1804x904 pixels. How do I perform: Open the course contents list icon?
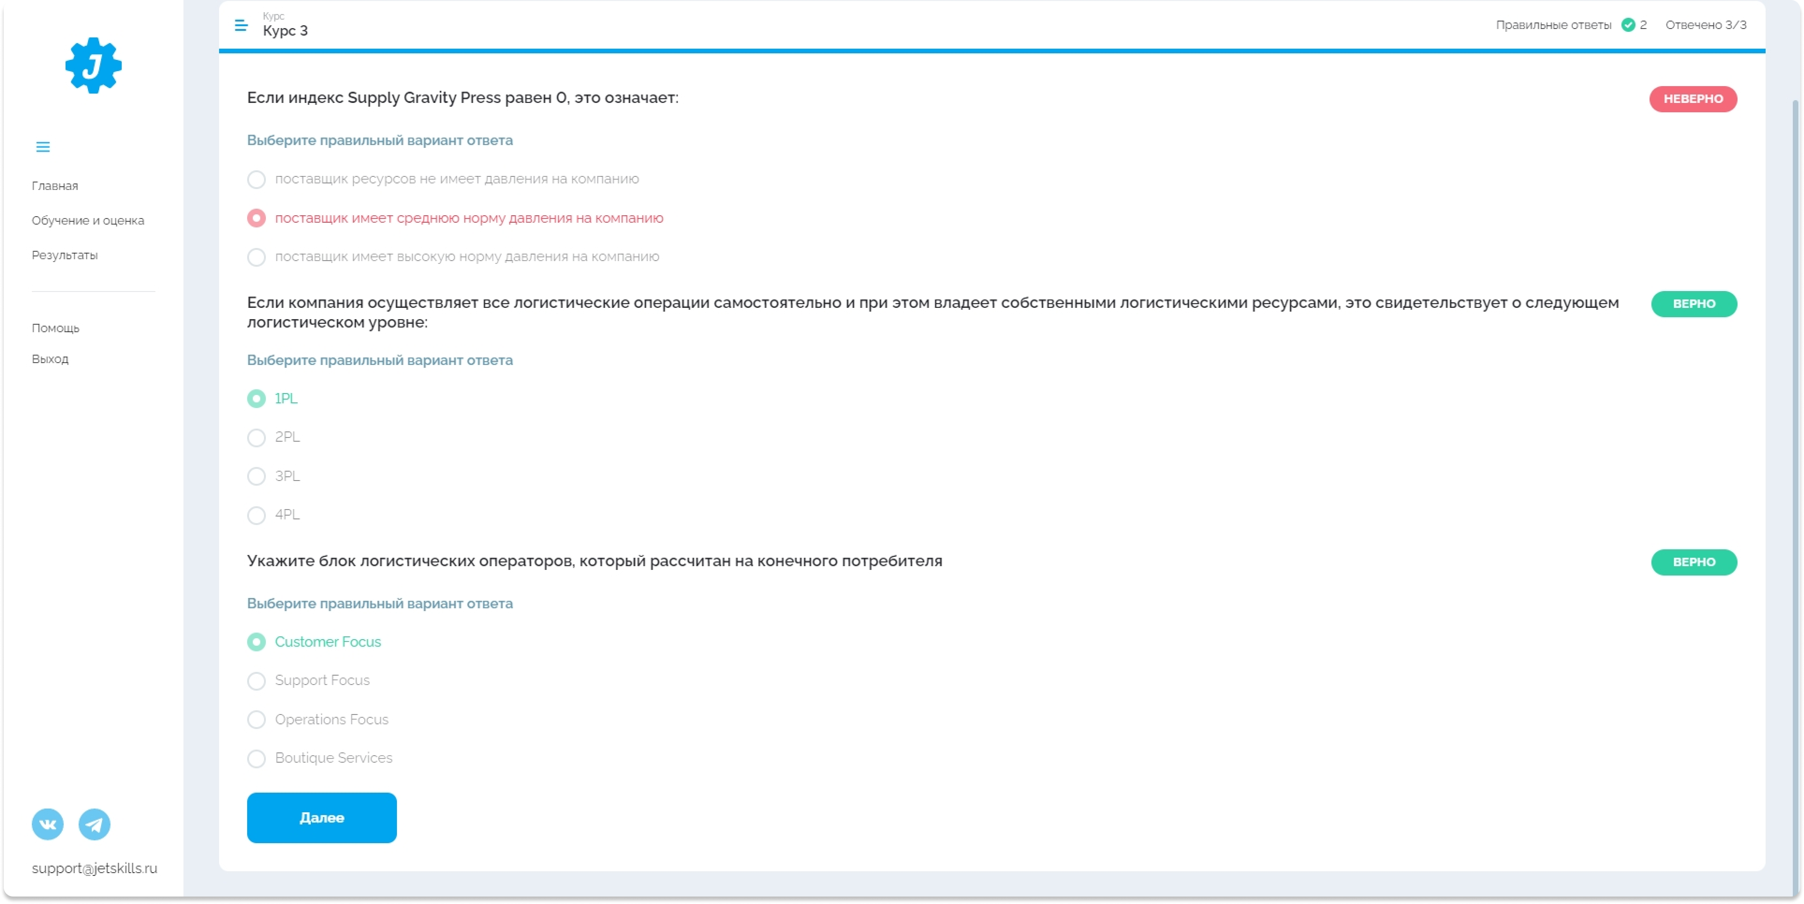click(241, 26)
